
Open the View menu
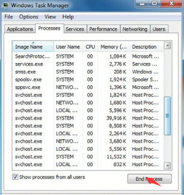(x=50, y=17)
